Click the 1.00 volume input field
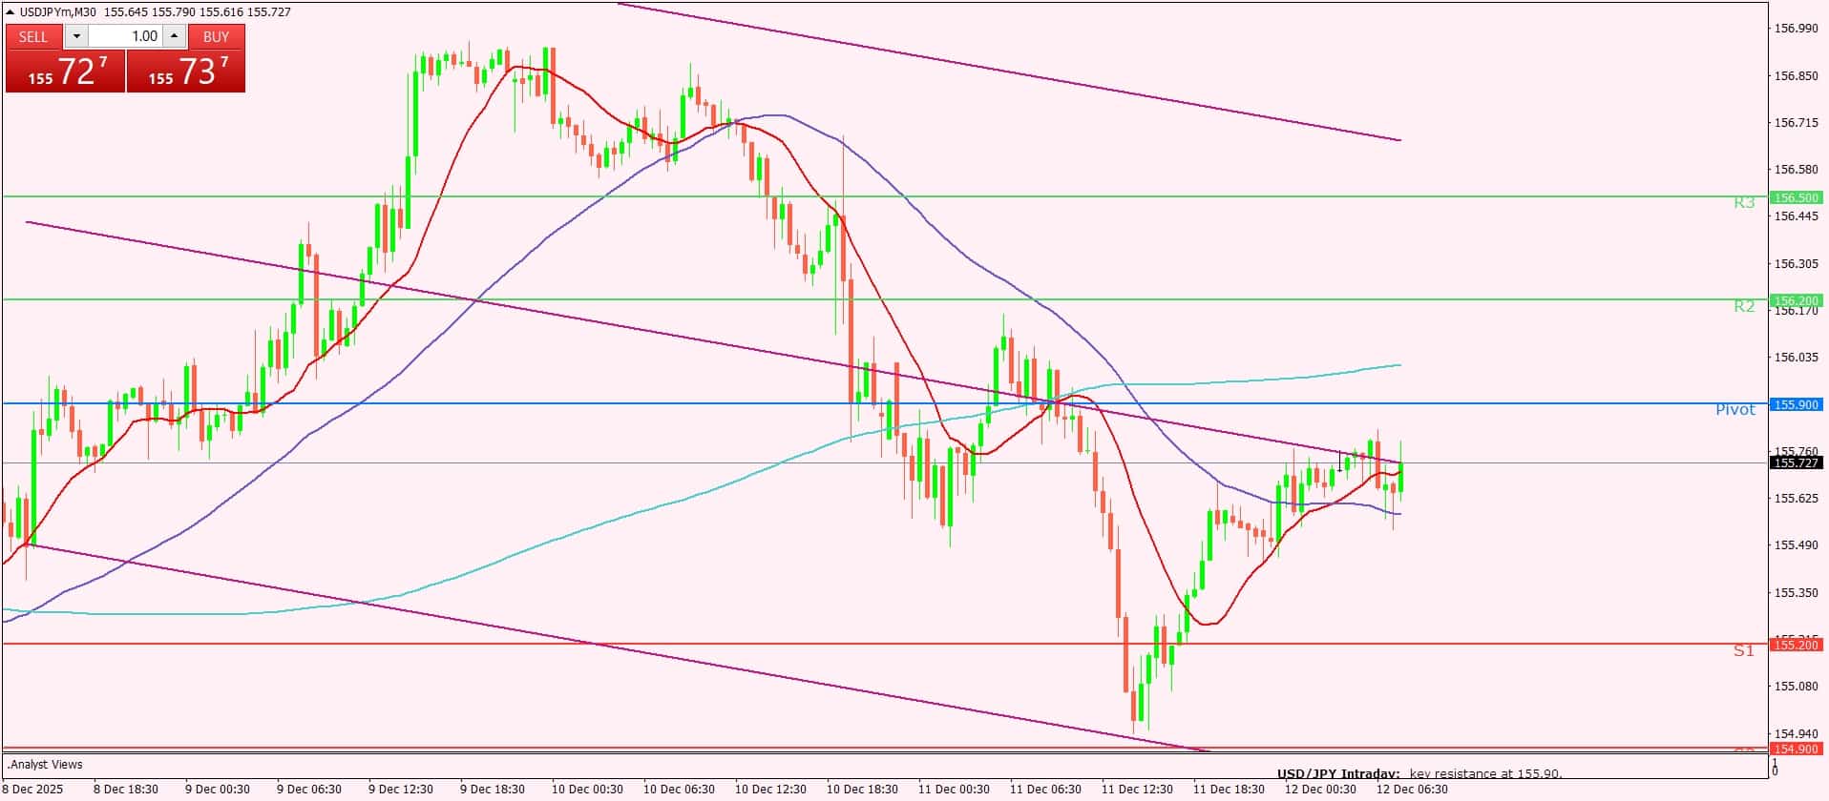The width and height of the screenshot is (1829, 801). (126, 36)
